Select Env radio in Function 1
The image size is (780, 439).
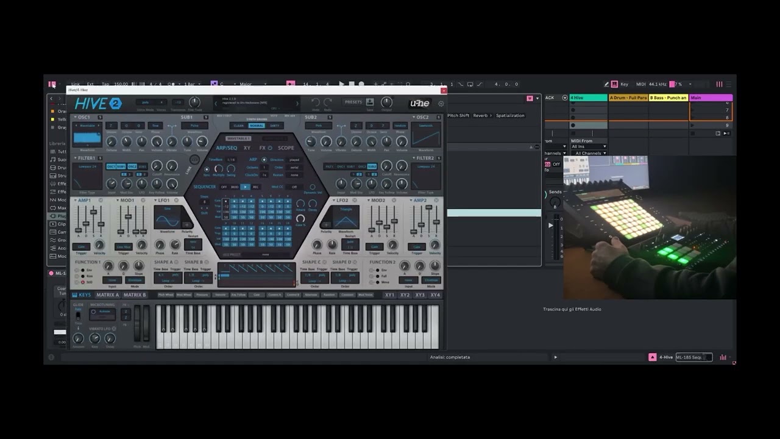tap(83, 270)
